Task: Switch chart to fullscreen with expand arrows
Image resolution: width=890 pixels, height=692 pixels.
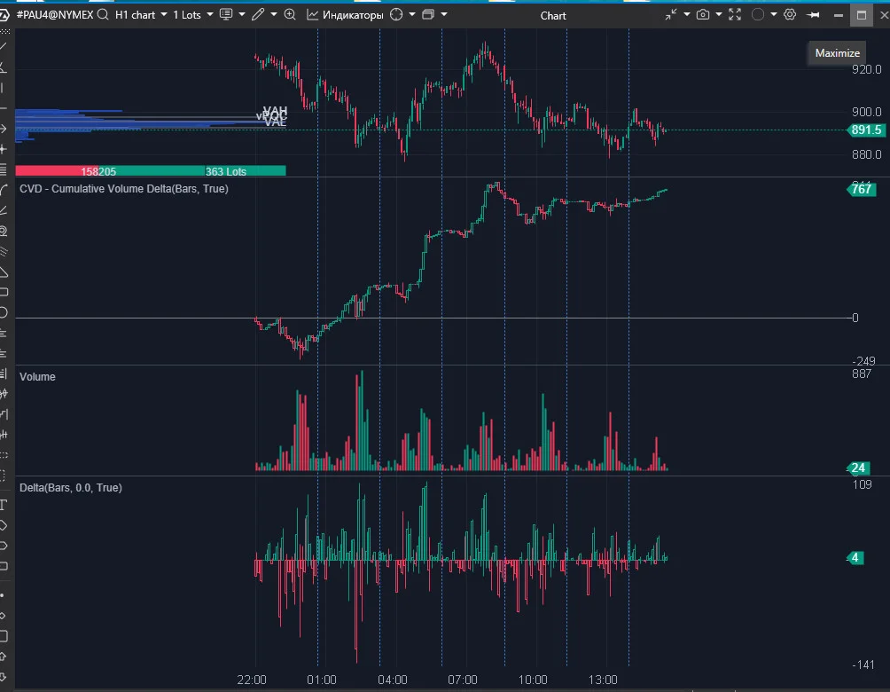Action: 735,15
